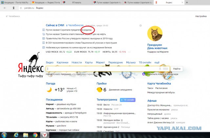
Task: Switch news to 'в Челябинске' tab
Action: (x=74, y=25)
